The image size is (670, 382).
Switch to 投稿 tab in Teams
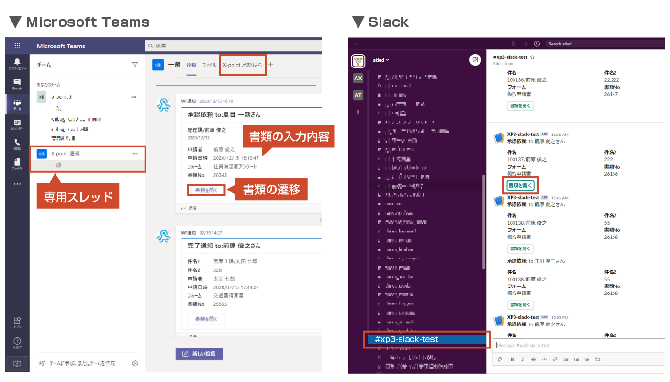click(x=191, y=65)
